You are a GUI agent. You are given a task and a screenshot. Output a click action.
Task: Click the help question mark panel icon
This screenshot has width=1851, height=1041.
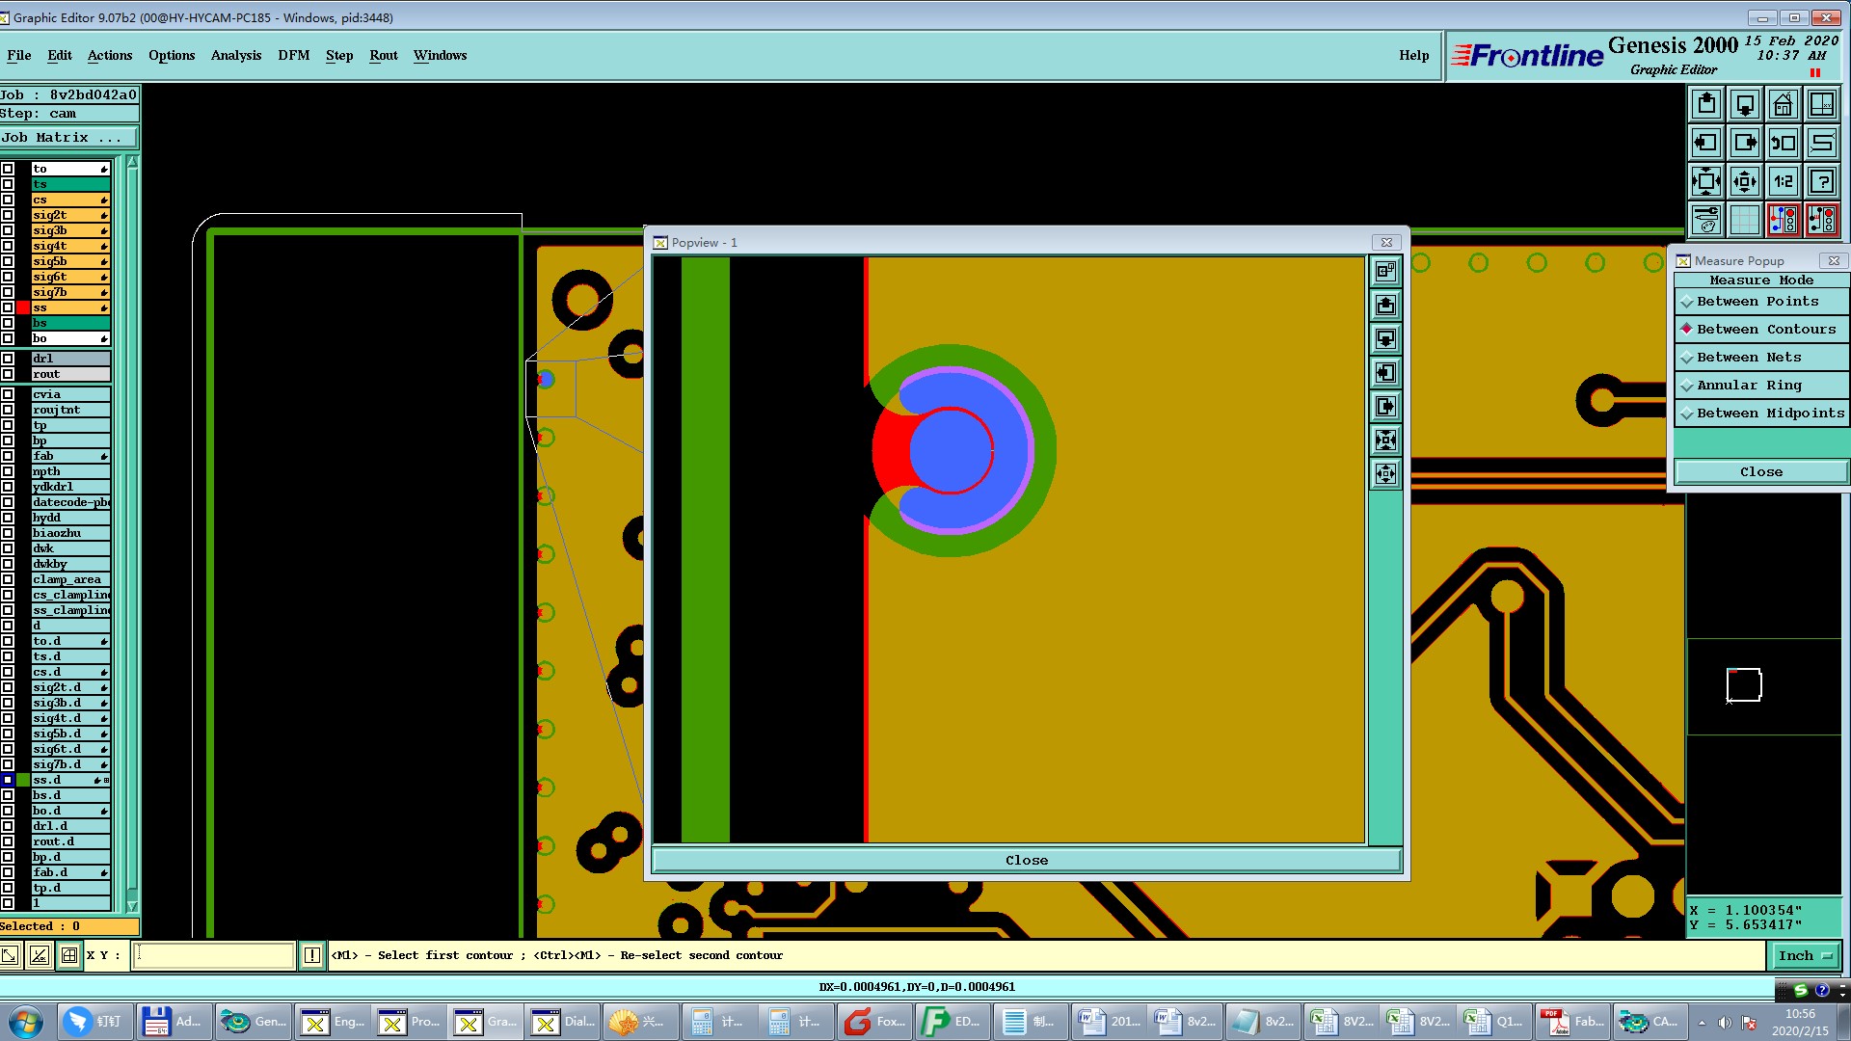1821,181
